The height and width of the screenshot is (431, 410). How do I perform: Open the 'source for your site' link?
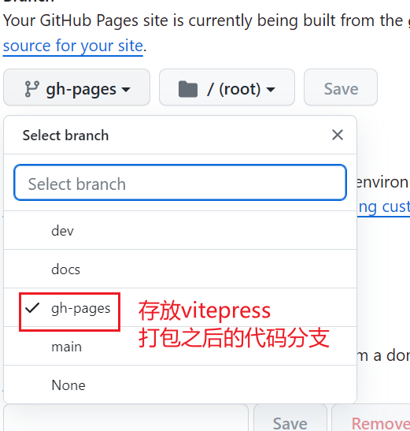(x=73, y=46)
